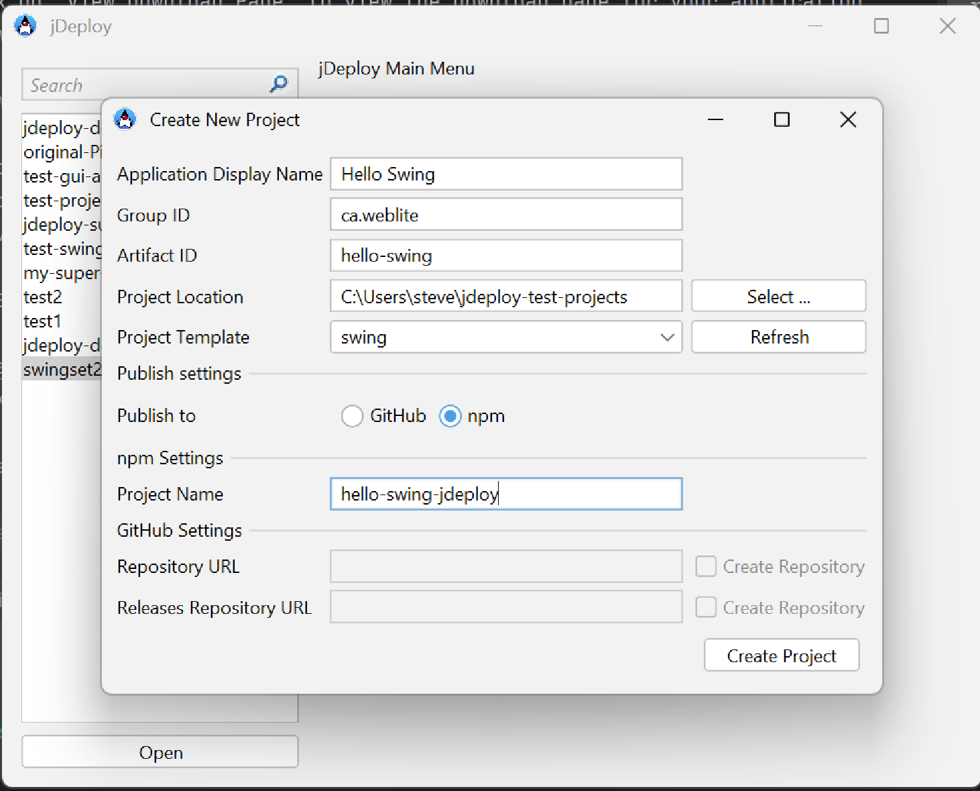Screen dimensions: 980x791
Task: Focus the Group ID field
Action: [505, 215]
